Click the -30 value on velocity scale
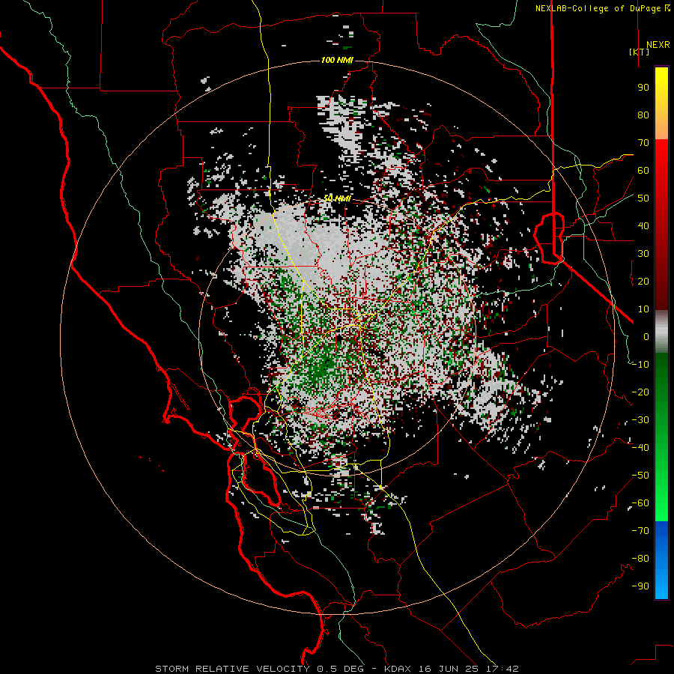This screenshot has height=674, width=674. point(640,420)
